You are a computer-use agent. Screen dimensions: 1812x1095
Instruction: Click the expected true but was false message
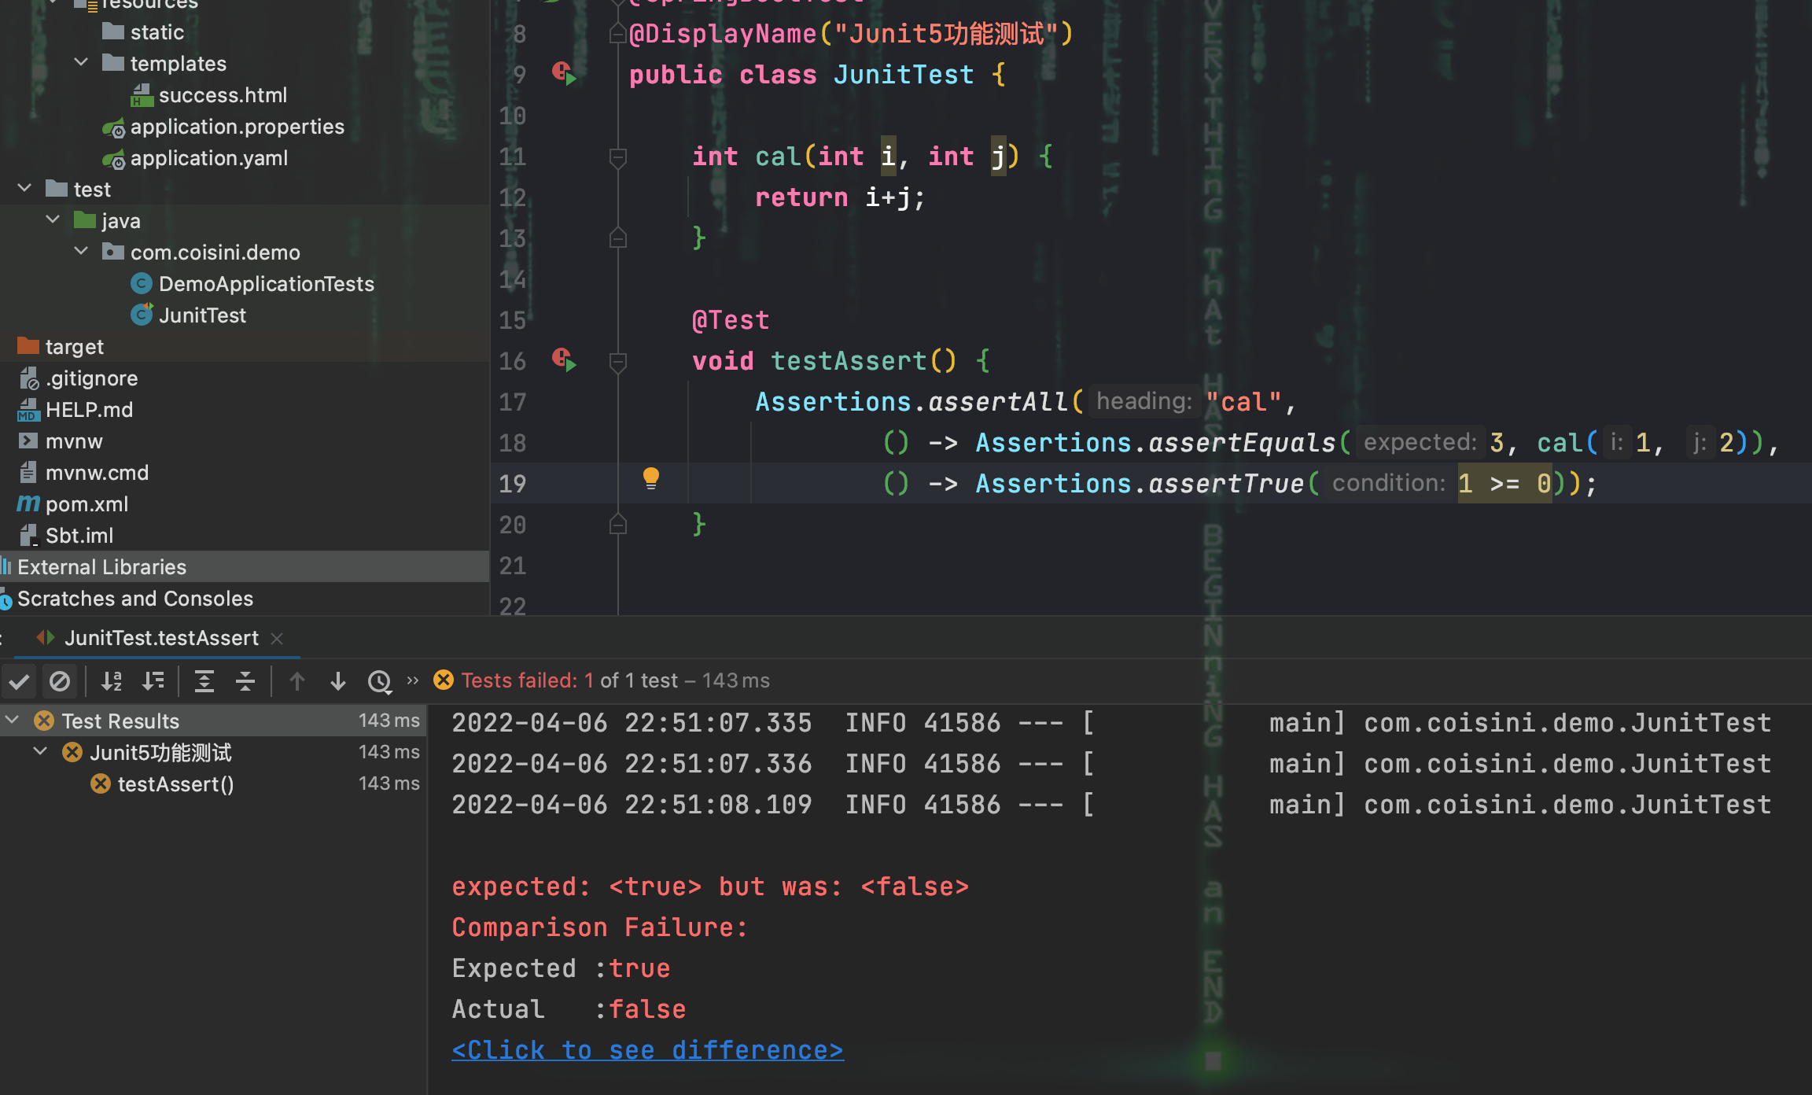click(x=710, y=887)
